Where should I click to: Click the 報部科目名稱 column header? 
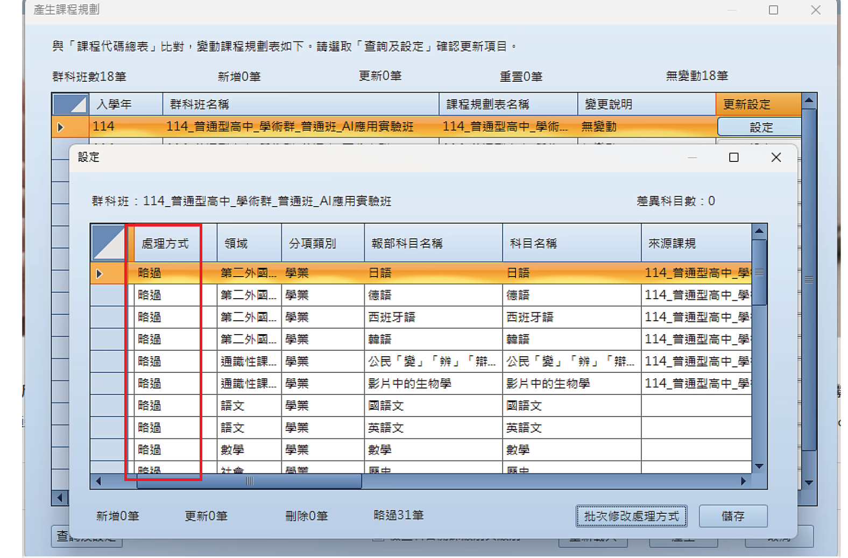[433, 243]
